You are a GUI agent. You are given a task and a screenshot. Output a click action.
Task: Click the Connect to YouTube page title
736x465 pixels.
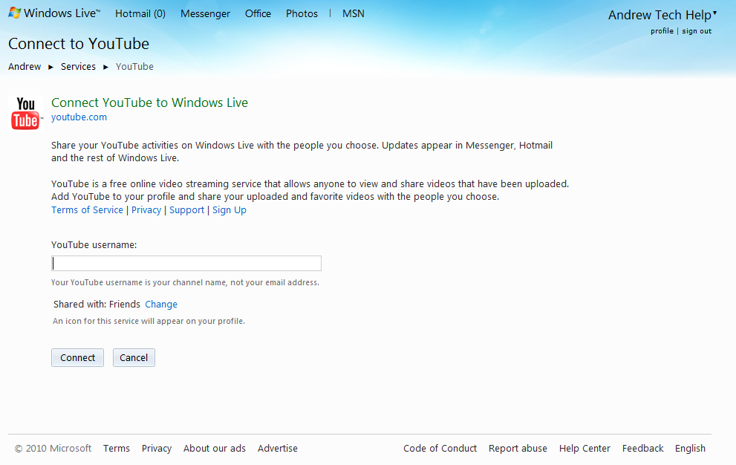click(x=79, y=44)
